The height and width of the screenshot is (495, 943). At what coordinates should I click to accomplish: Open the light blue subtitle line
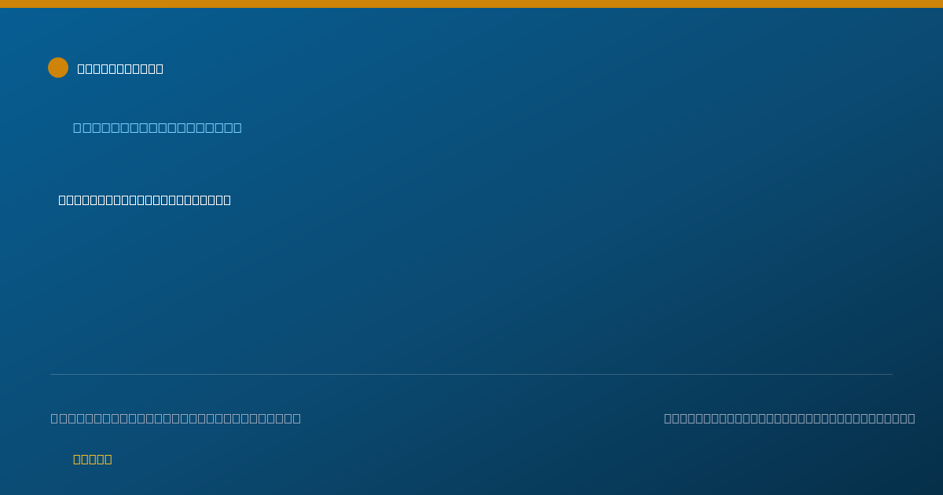click(157, 127)
